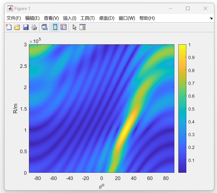Screen dimensions: 217x193
Task: Click the colorbar tick label 0.5
Action: pyautogui.click(x=191, y=109)
